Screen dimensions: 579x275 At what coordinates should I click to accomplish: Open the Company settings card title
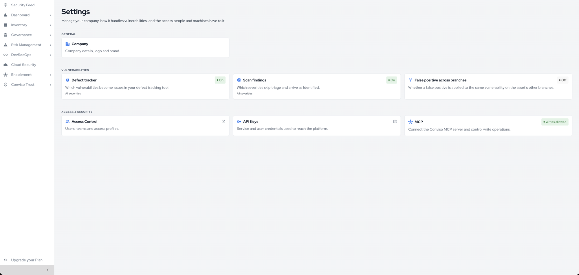pos(80,44)
